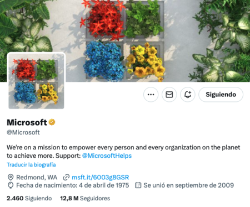Click the gold verified badge
Viewport: 250px width, 207px height.
(52, 122)
